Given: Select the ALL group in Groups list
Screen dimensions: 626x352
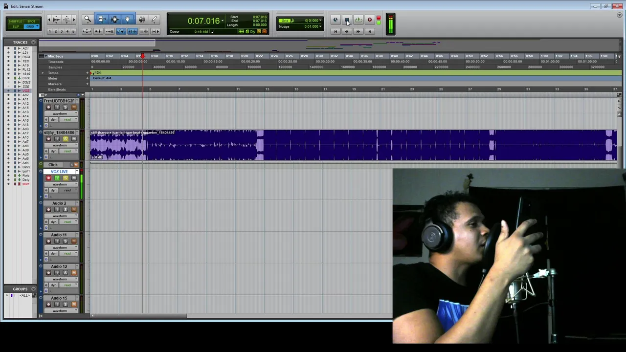Looking at the screenshot, I should pos(24,295).
